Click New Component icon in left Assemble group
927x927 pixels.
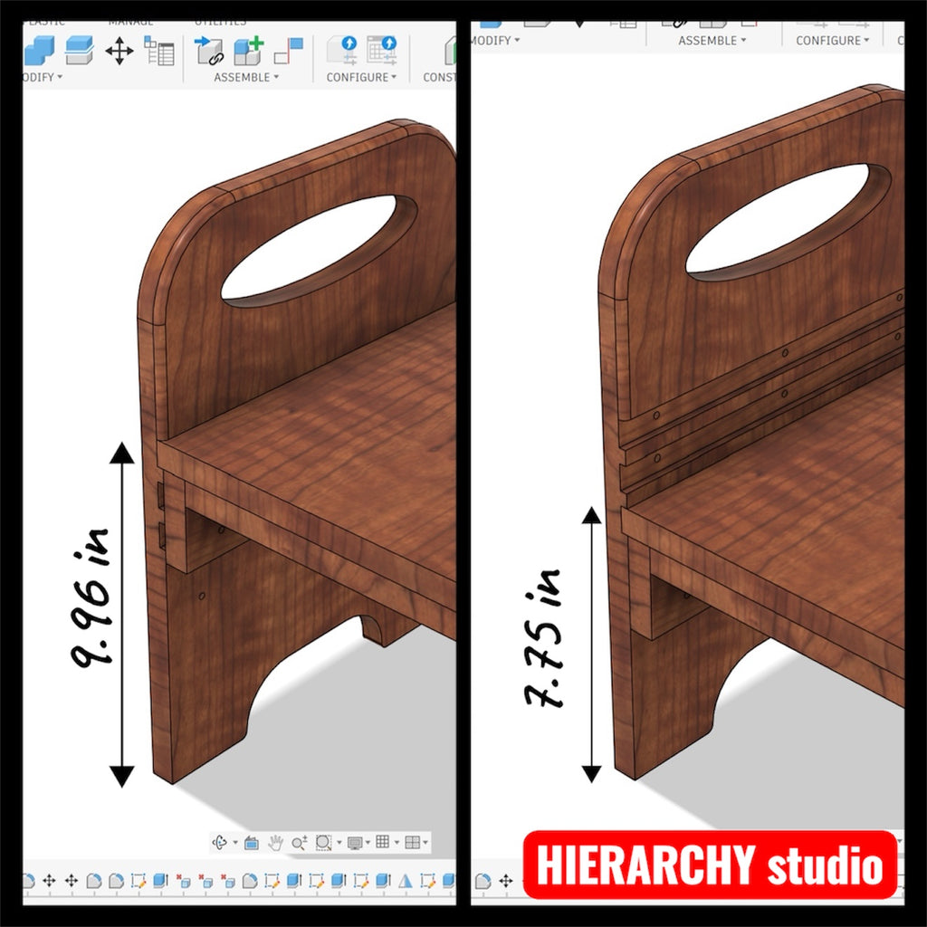point(248,51)
